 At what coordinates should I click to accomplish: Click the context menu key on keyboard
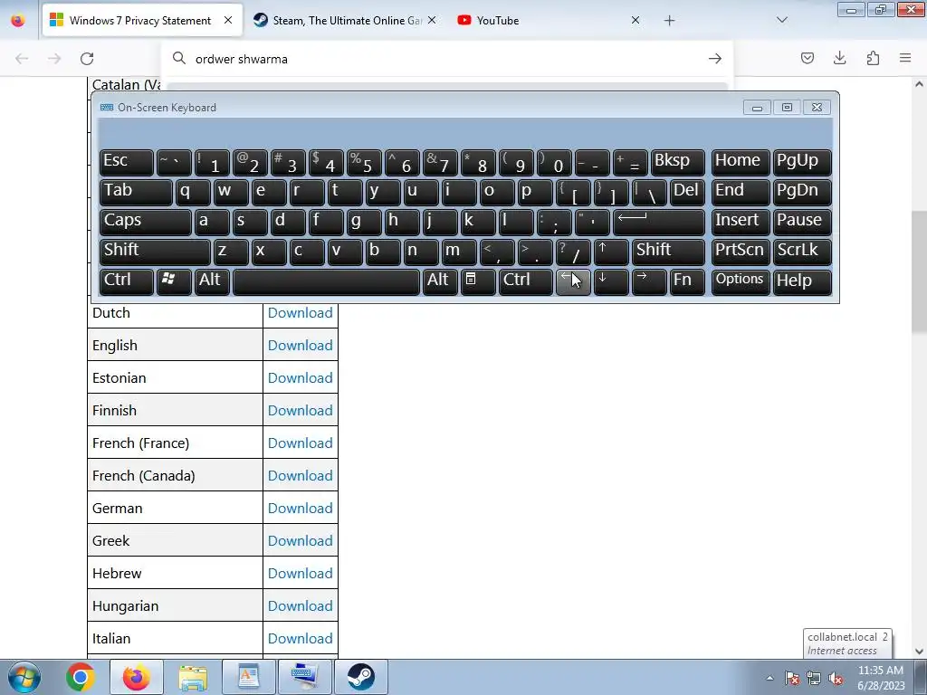pos(477,281)
